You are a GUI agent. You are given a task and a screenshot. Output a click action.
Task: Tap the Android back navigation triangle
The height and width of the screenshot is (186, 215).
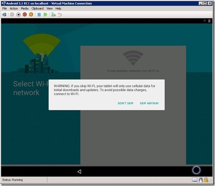[79, 171]
